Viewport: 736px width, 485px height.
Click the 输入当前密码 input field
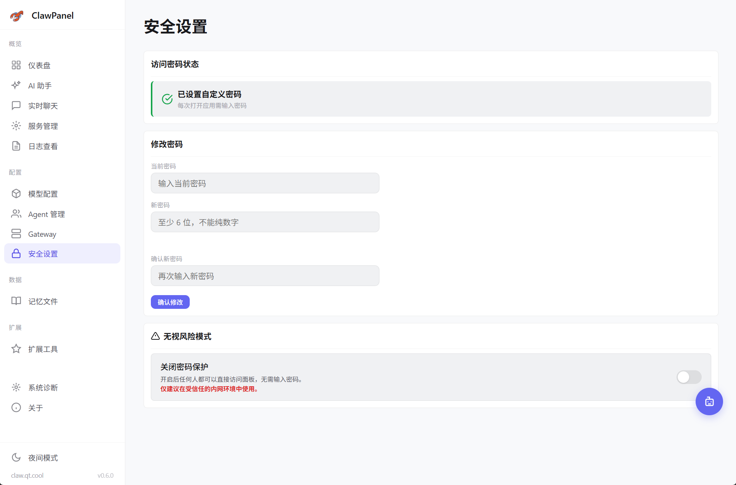[265, 183]
